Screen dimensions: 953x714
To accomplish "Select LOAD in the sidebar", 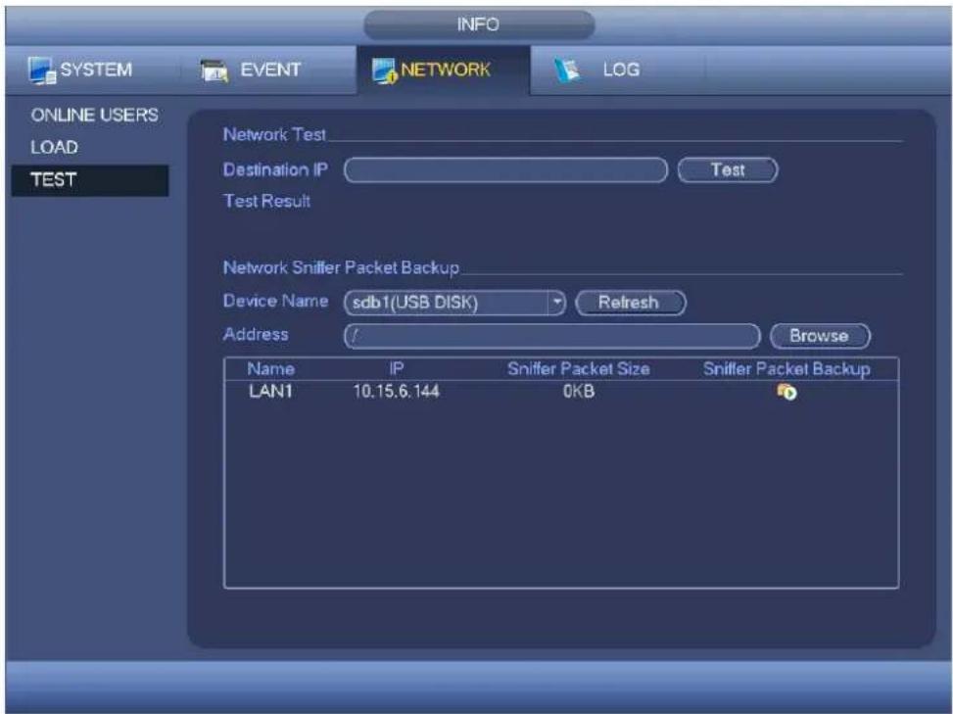I will [x=54, y=148].
